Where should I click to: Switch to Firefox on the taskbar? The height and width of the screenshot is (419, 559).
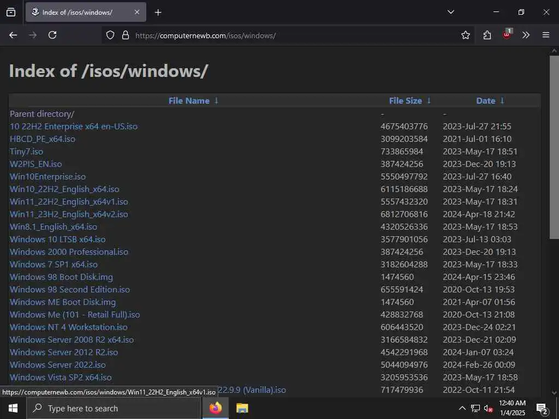(215, 408)
